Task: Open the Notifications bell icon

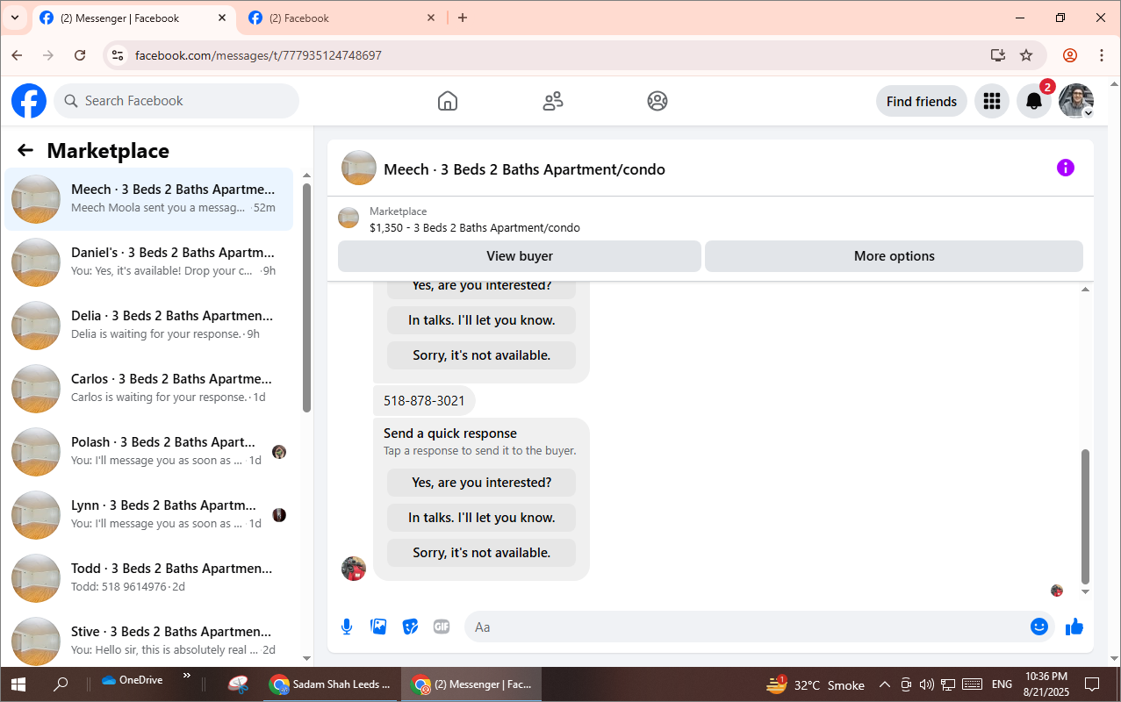Action: [1034, 101]
